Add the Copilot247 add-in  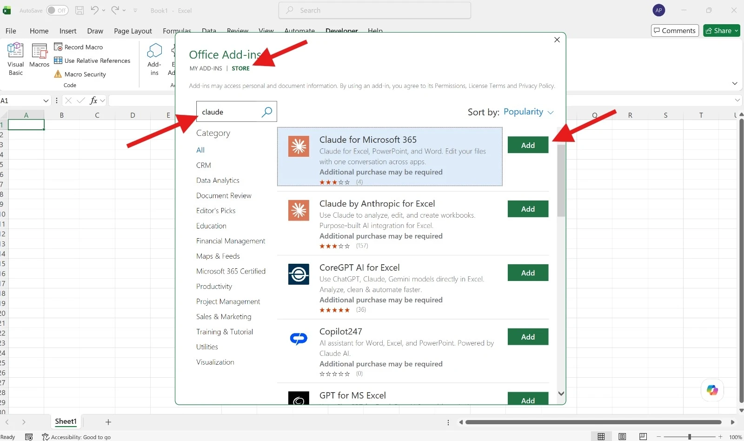[x=528, y=337]
